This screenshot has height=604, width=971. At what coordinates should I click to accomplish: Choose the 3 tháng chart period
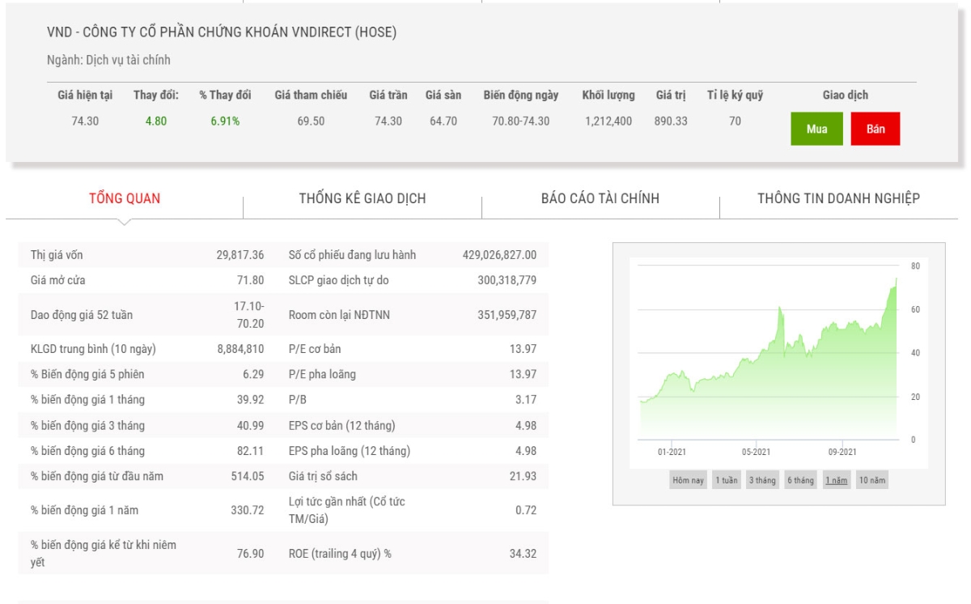[761, 480]
